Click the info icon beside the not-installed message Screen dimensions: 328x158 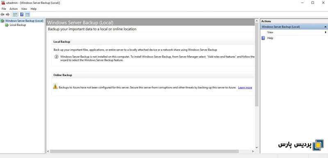(x=56, y=57)
